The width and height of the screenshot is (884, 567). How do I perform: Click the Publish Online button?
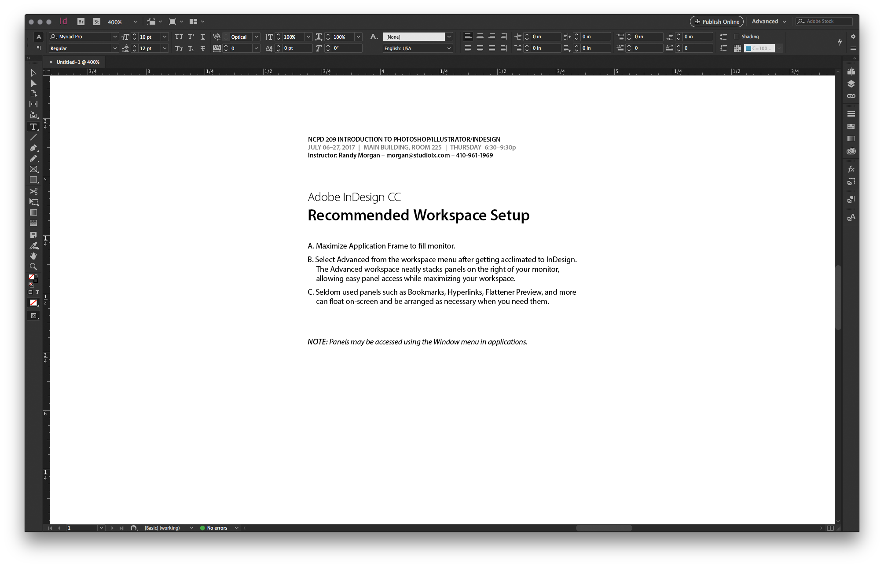click(716, 22)
